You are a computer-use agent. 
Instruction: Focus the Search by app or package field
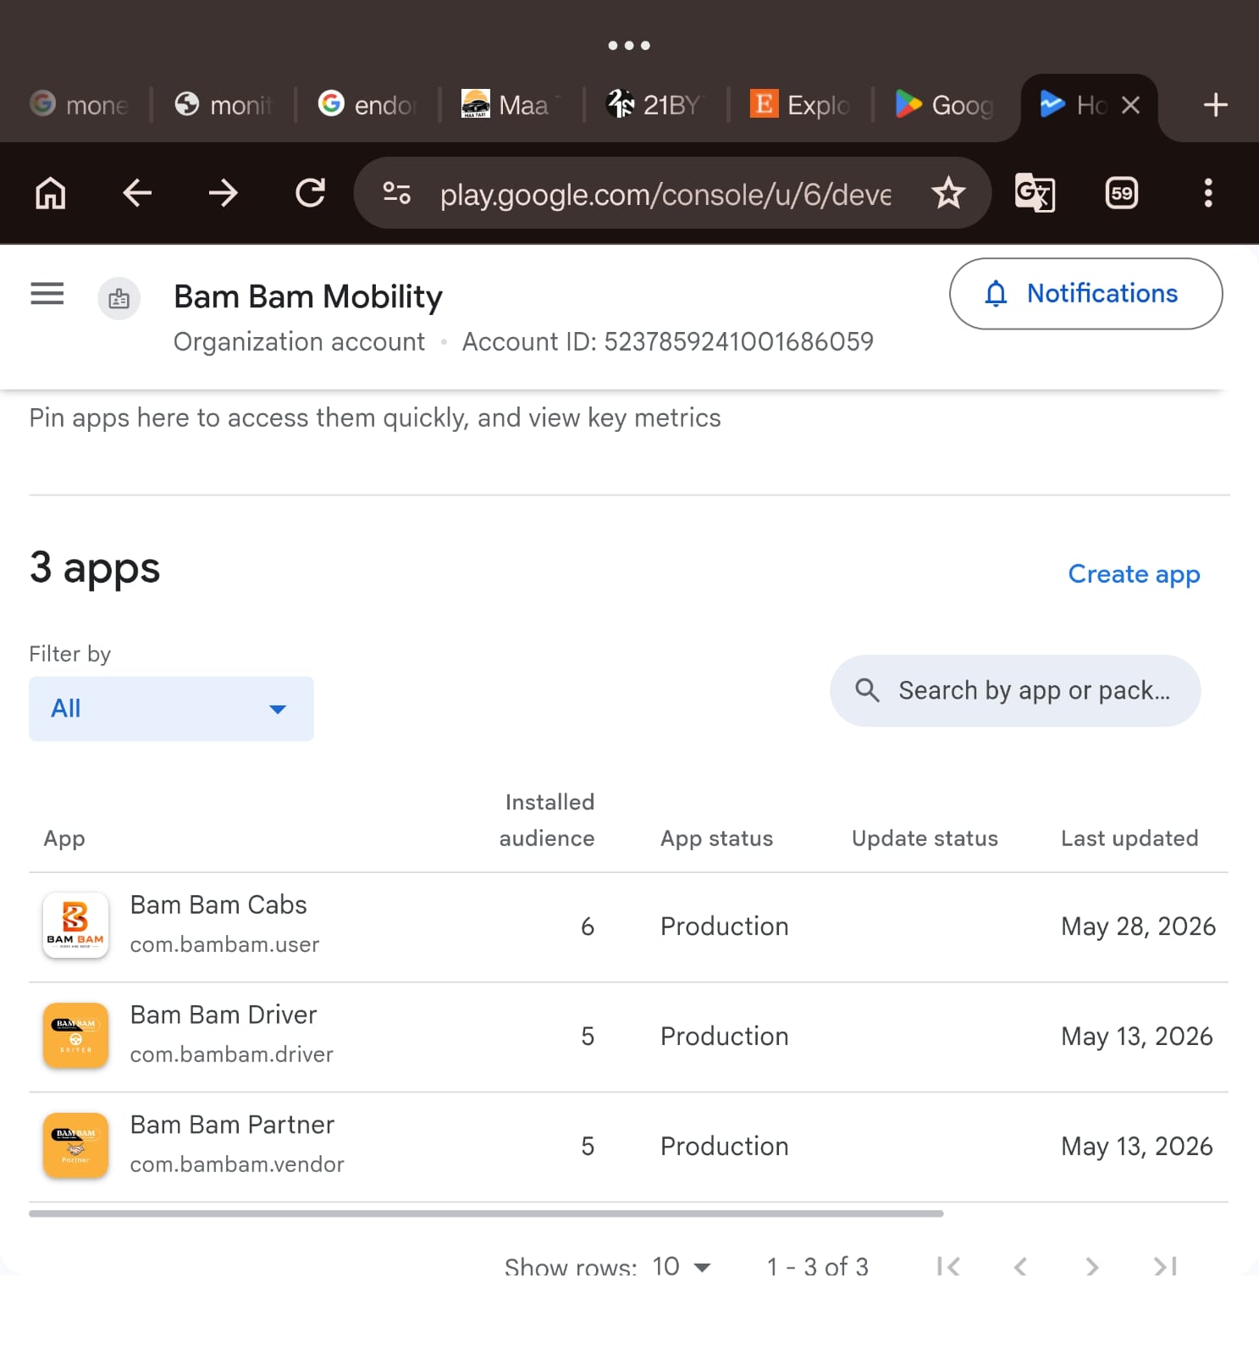pyautogui.click(x=1015, y=690)
